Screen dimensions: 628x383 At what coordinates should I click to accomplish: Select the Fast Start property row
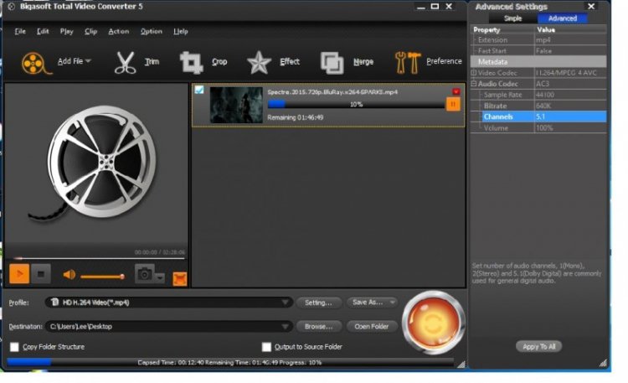click(x=538, y=51)
